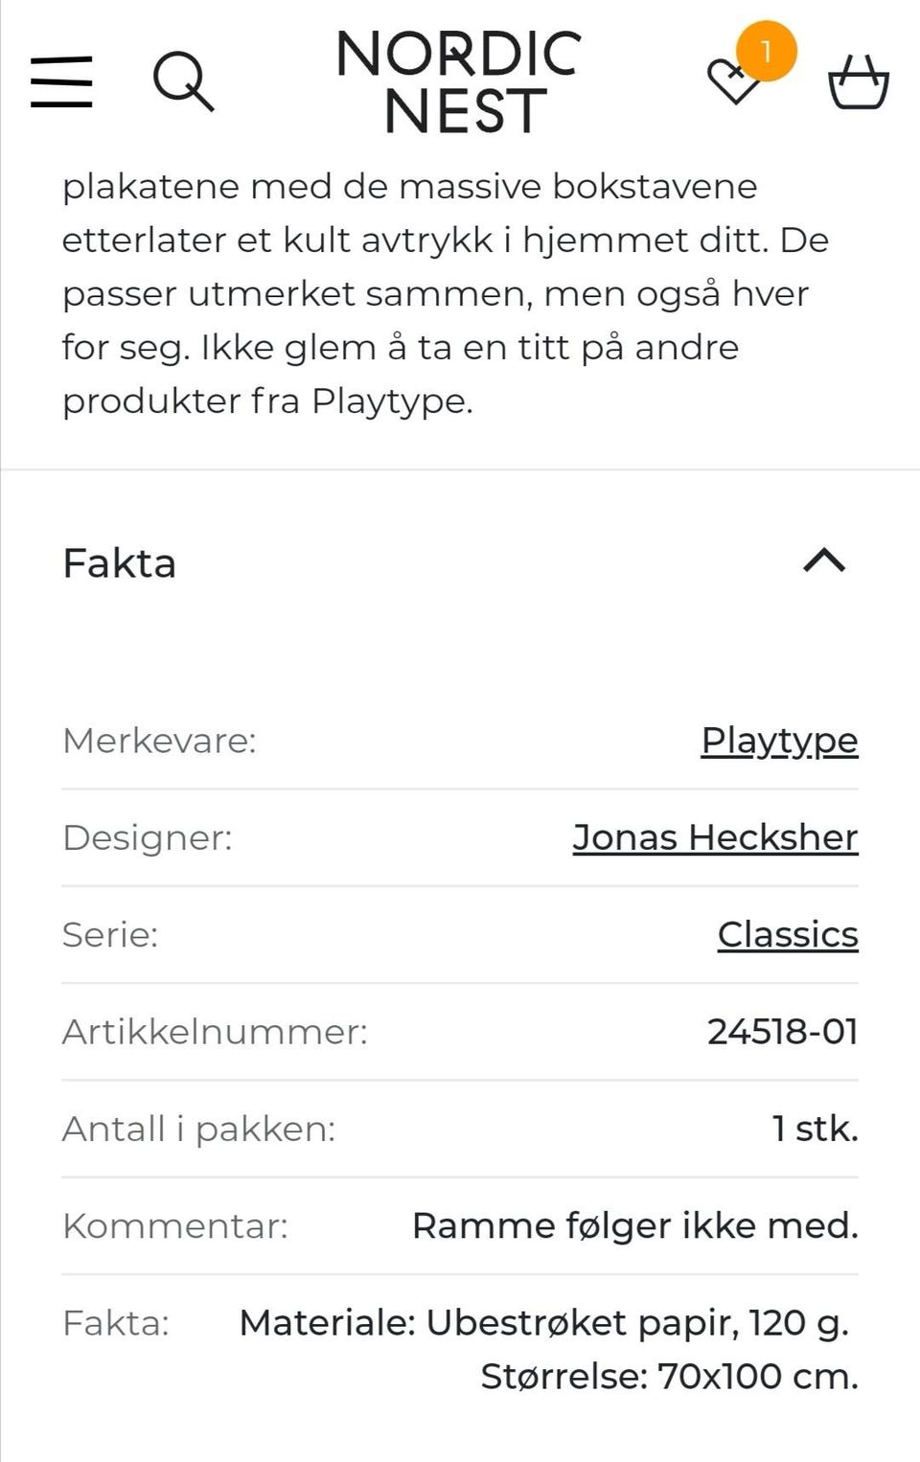Collapse the Fakta section with chevron
920x1462 pixels.
(x=824, y=560)
